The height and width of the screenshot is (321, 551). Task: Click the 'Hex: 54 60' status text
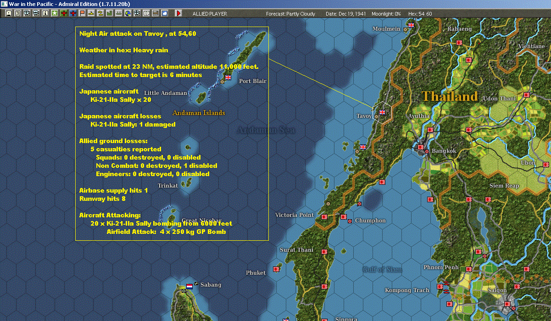pyautogui.click(x=420, y=14)
